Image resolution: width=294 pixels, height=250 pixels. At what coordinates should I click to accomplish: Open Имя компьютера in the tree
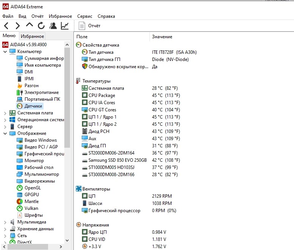[39, 65]
